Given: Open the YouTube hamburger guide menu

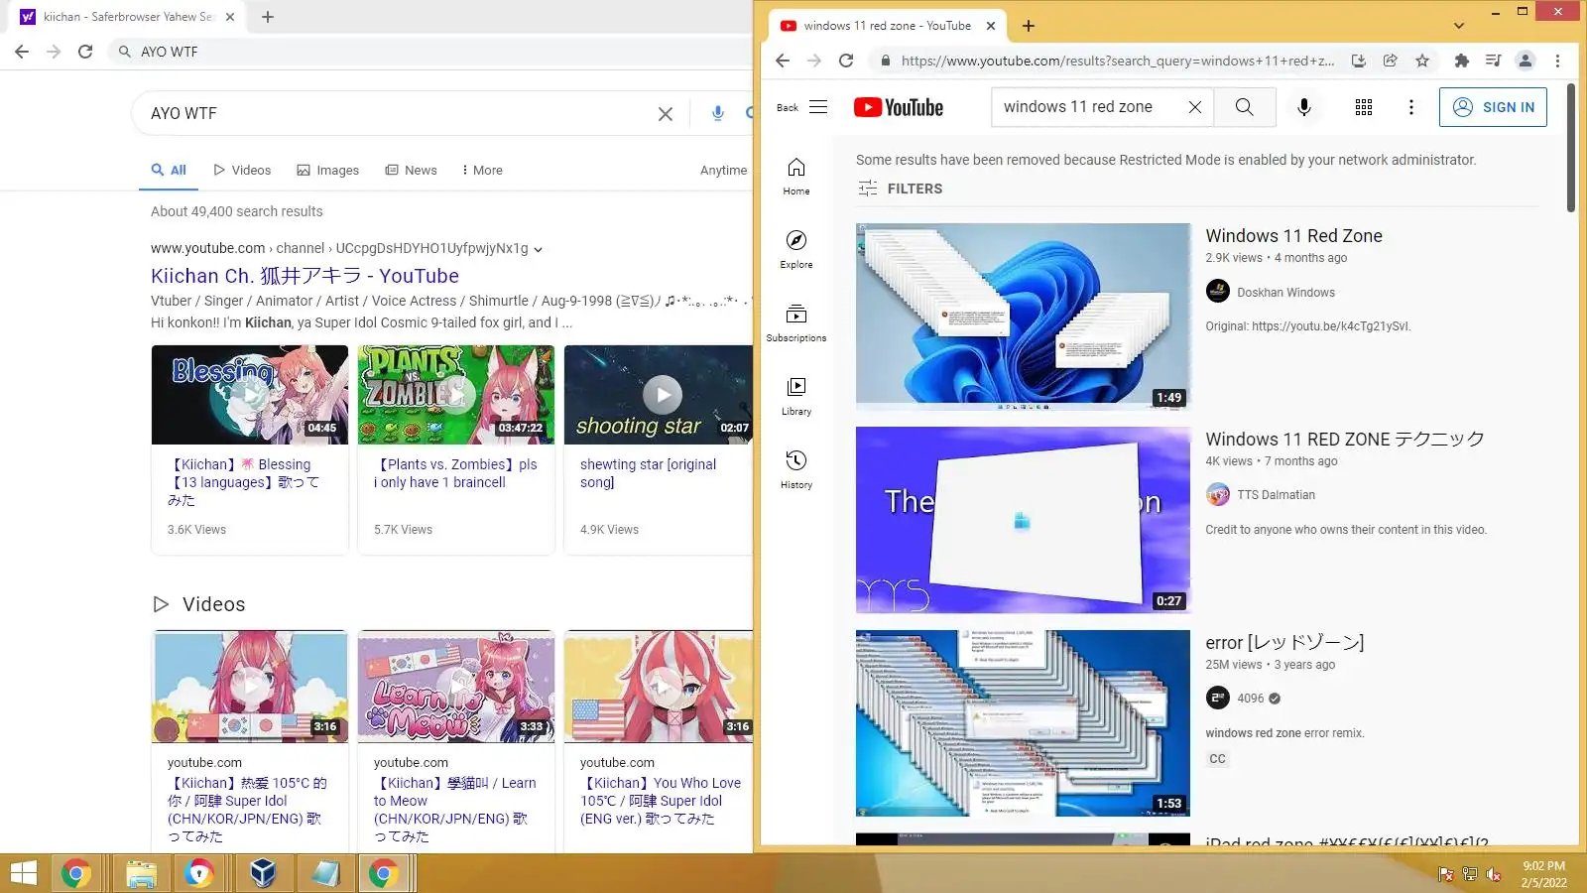Looking at the screenshot, I should [818, 107].
